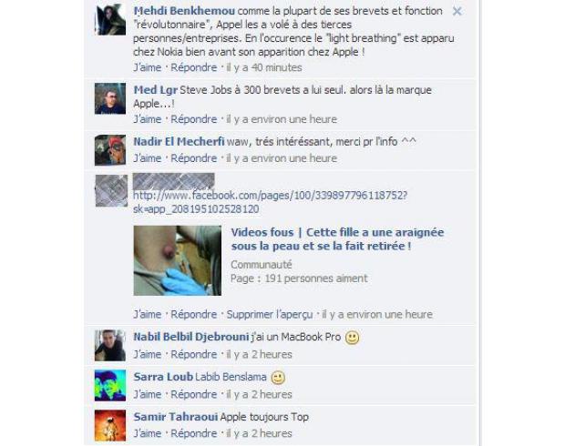
Task: Remove the link preview via Supprimer l'aperçu
Action: [270, 315]
